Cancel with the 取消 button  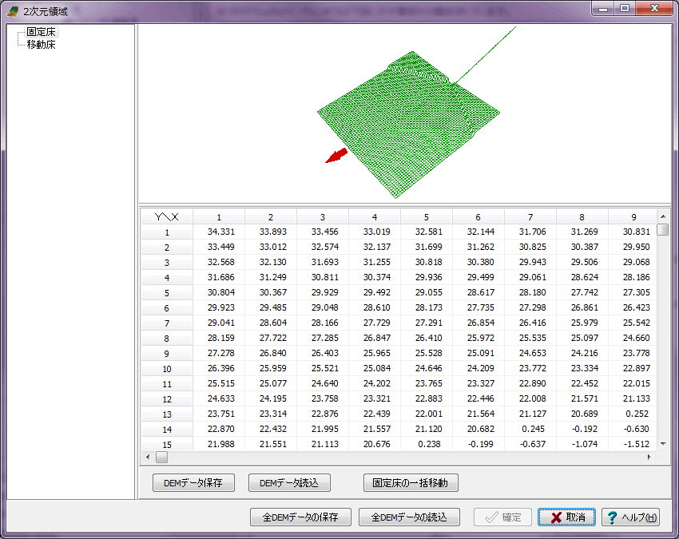point(567,517)
